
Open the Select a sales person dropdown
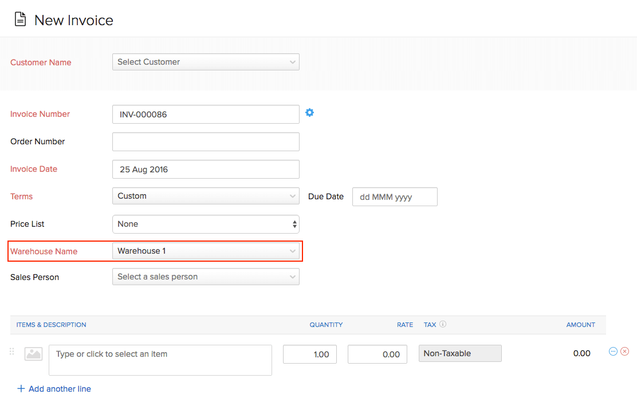(206, 277)
